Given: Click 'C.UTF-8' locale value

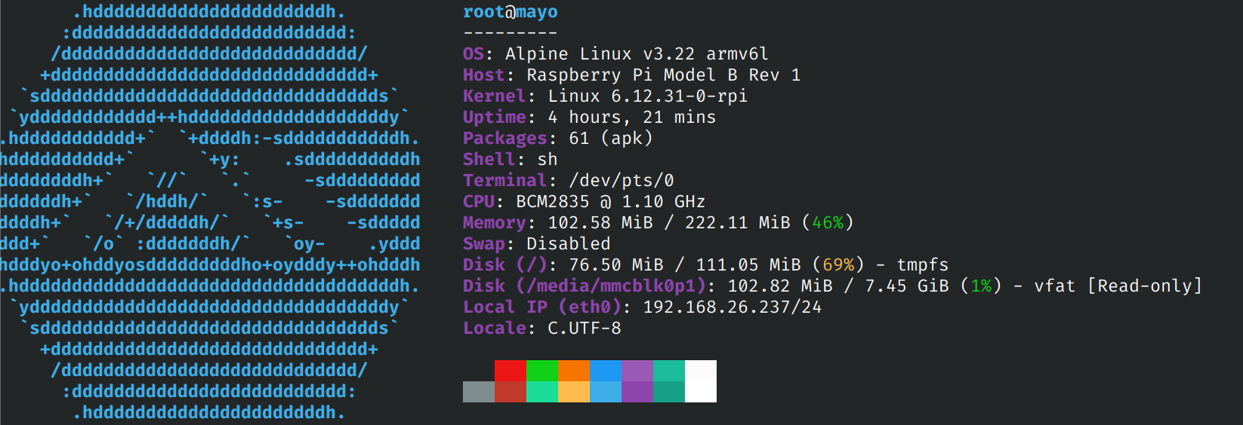Looking at the screenshot, I should [x=584, y=329].
